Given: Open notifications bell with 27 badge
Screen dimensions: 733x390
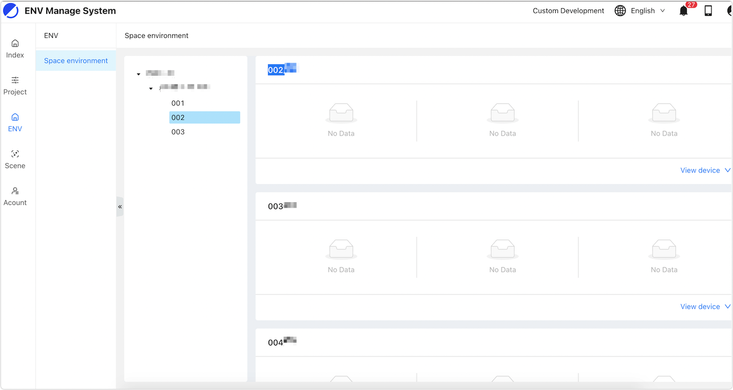Looking at the screenshot, I should 684,10.
